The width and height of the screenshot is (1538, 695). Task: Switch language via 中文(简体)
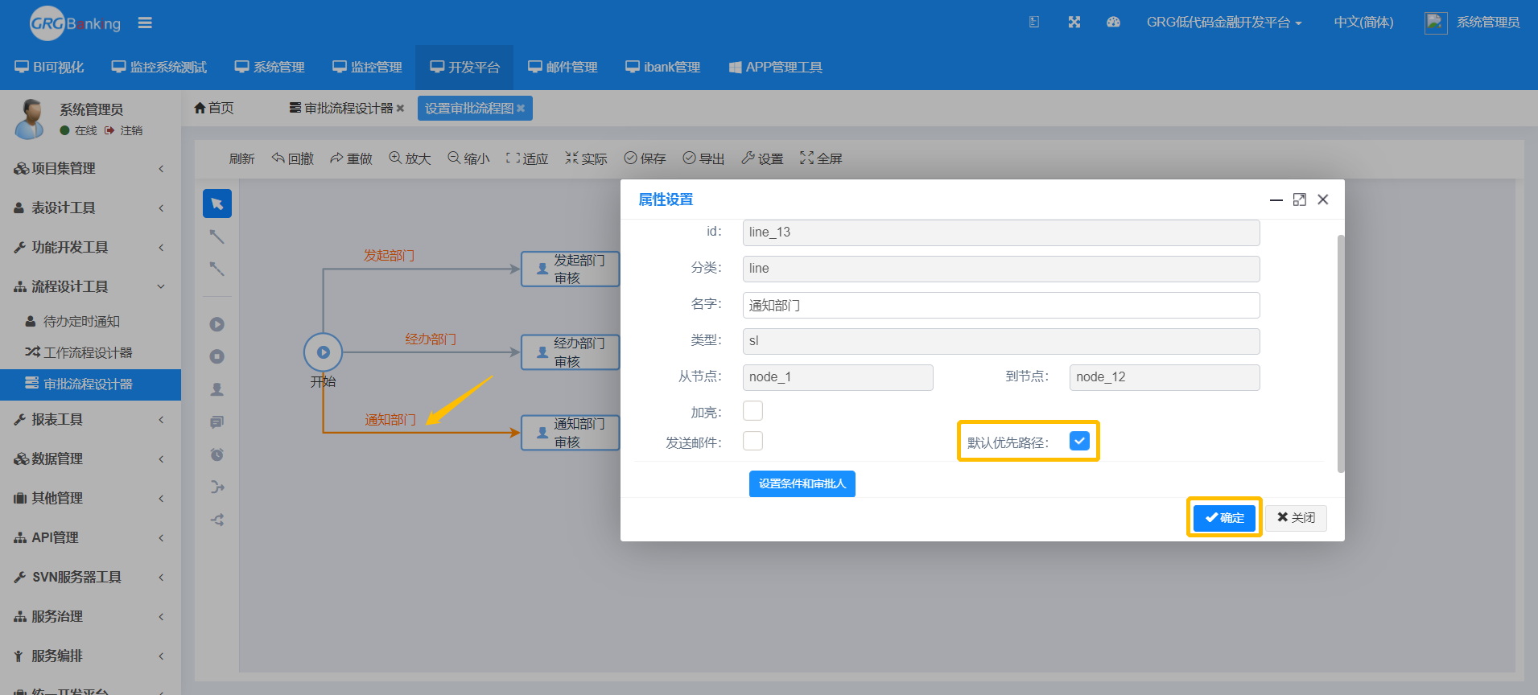point(1363,23)
